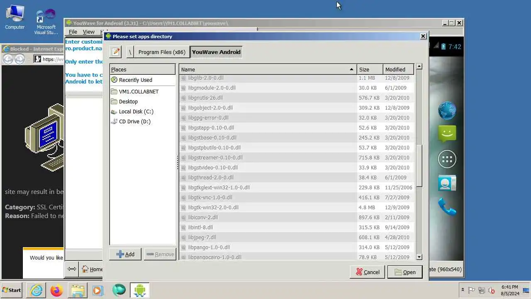The width and height of the screenshot is (531, 299).
Task: Click the double-arrow rotate icon in YouWave
Action: click(72, 269)
